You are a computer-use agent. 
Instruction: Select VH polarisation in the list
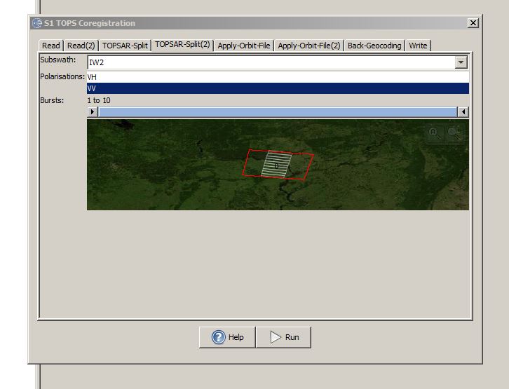278,77
